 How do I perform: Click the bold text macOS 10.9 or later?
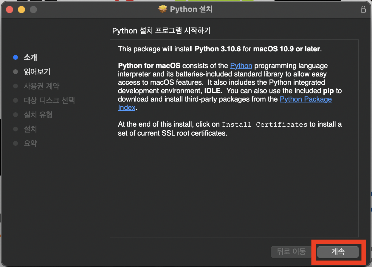pyautogui.click(x=286, y=49)
